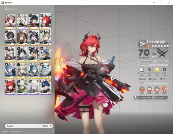Toggle the DESC sort order button
Image resolution: width=173 pixels, height=134 pixels.
47,126
